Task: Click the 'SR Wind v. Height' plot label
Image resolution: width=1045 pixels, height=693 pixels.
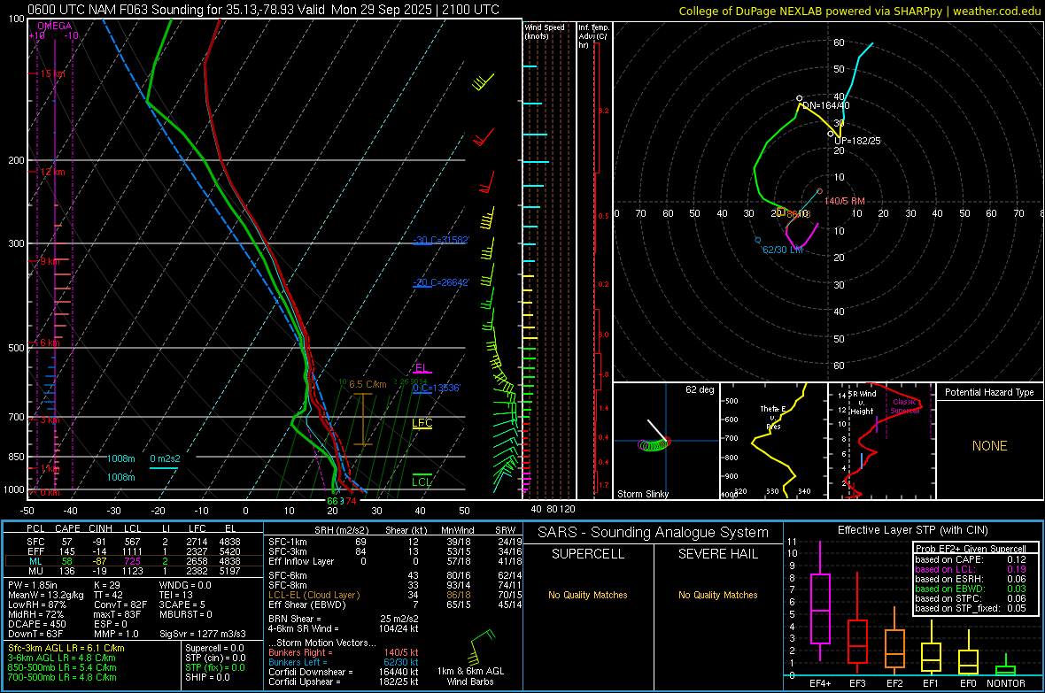Action: coord(862,403)
